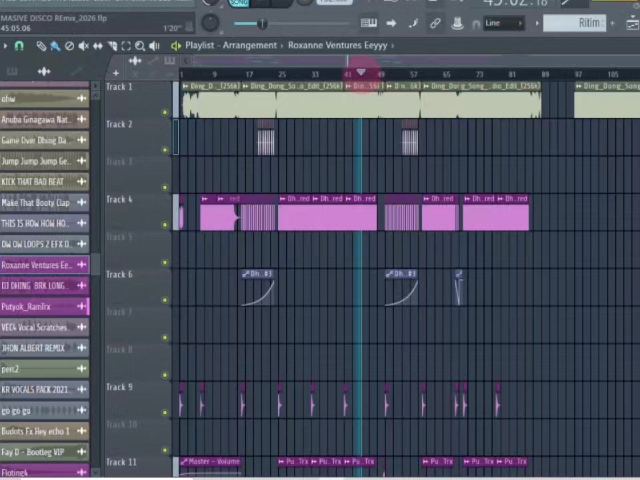Click the main volume knob
The image size is (640, 480).
click(x=210, y=23)
